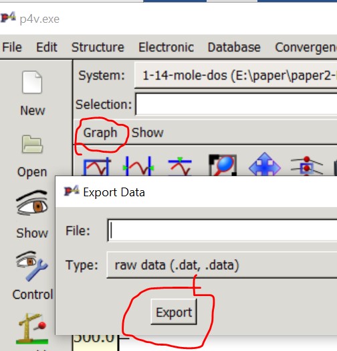This screenshot has width=337, height=351.
Task: Open the Edit menu
Action: coord(47,48)
